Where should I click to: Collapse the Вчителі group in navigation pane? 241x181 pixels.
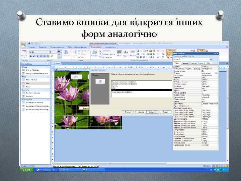[x=48, y=90]
